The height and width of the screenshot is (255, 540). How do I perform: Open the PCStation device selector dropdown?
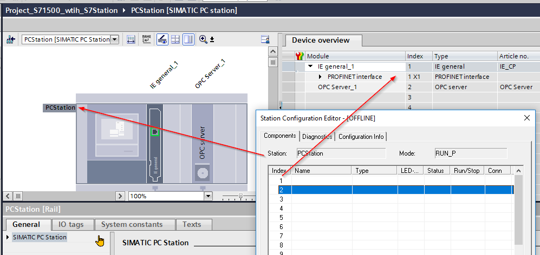coord(115,39)
